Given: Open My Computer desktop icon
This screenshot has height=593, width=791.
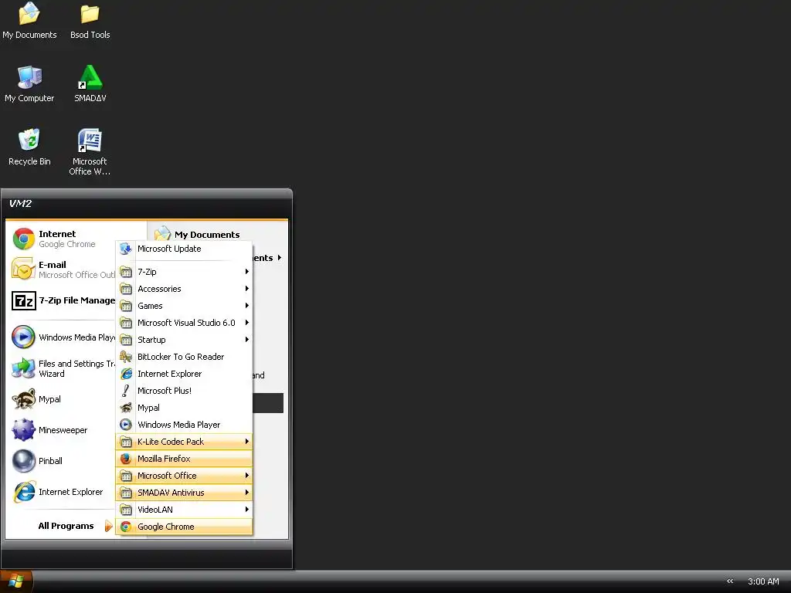Looking at the screenshot, I should point(29,85).
